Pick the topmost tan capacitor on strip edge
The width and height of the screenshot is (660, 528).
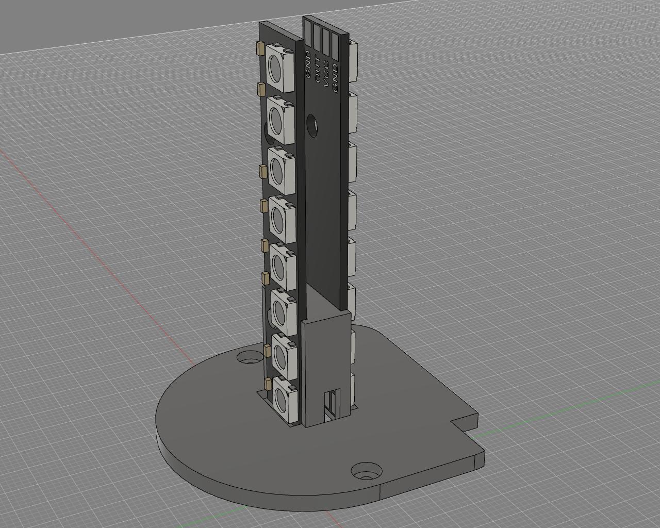click(260, 48)
